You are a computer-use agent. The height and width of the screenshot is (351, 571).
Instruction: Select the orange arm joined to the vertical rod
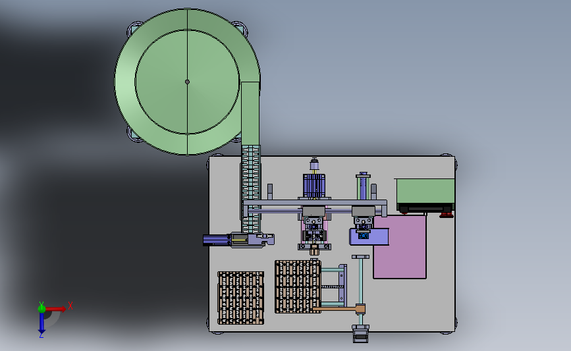(x=339, y=309)
